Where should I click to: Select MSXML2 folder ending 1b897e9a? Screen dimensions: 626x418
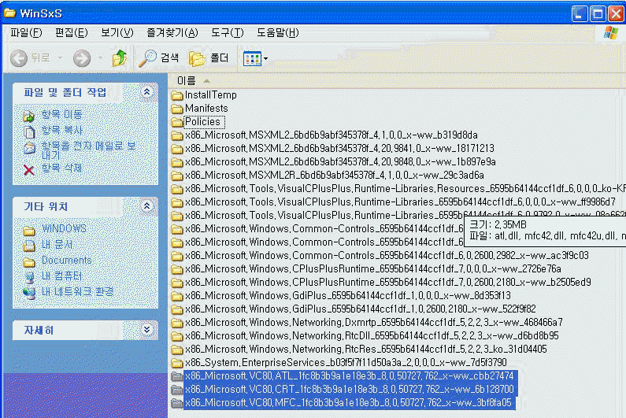coord(340,161)
